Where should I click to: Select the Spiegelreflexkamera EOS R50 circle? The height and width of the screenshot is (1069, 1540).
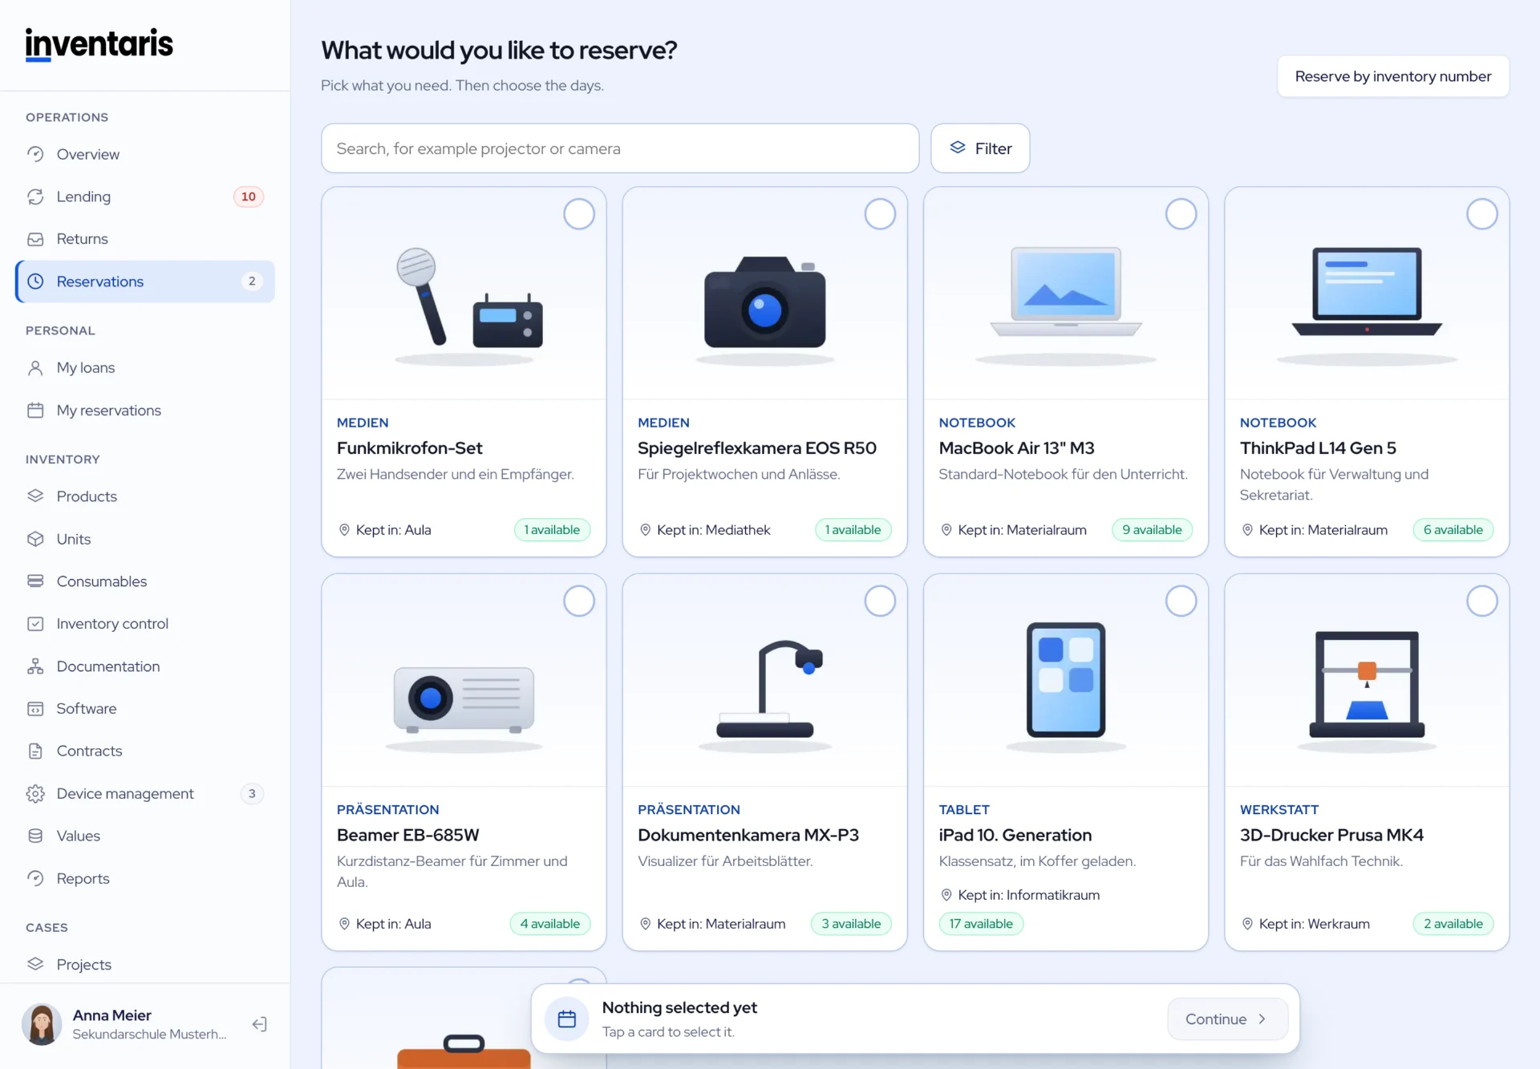(x=880, y=214)
